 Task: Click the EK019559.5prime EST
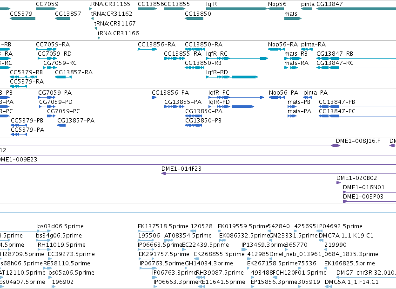point(219,231)
